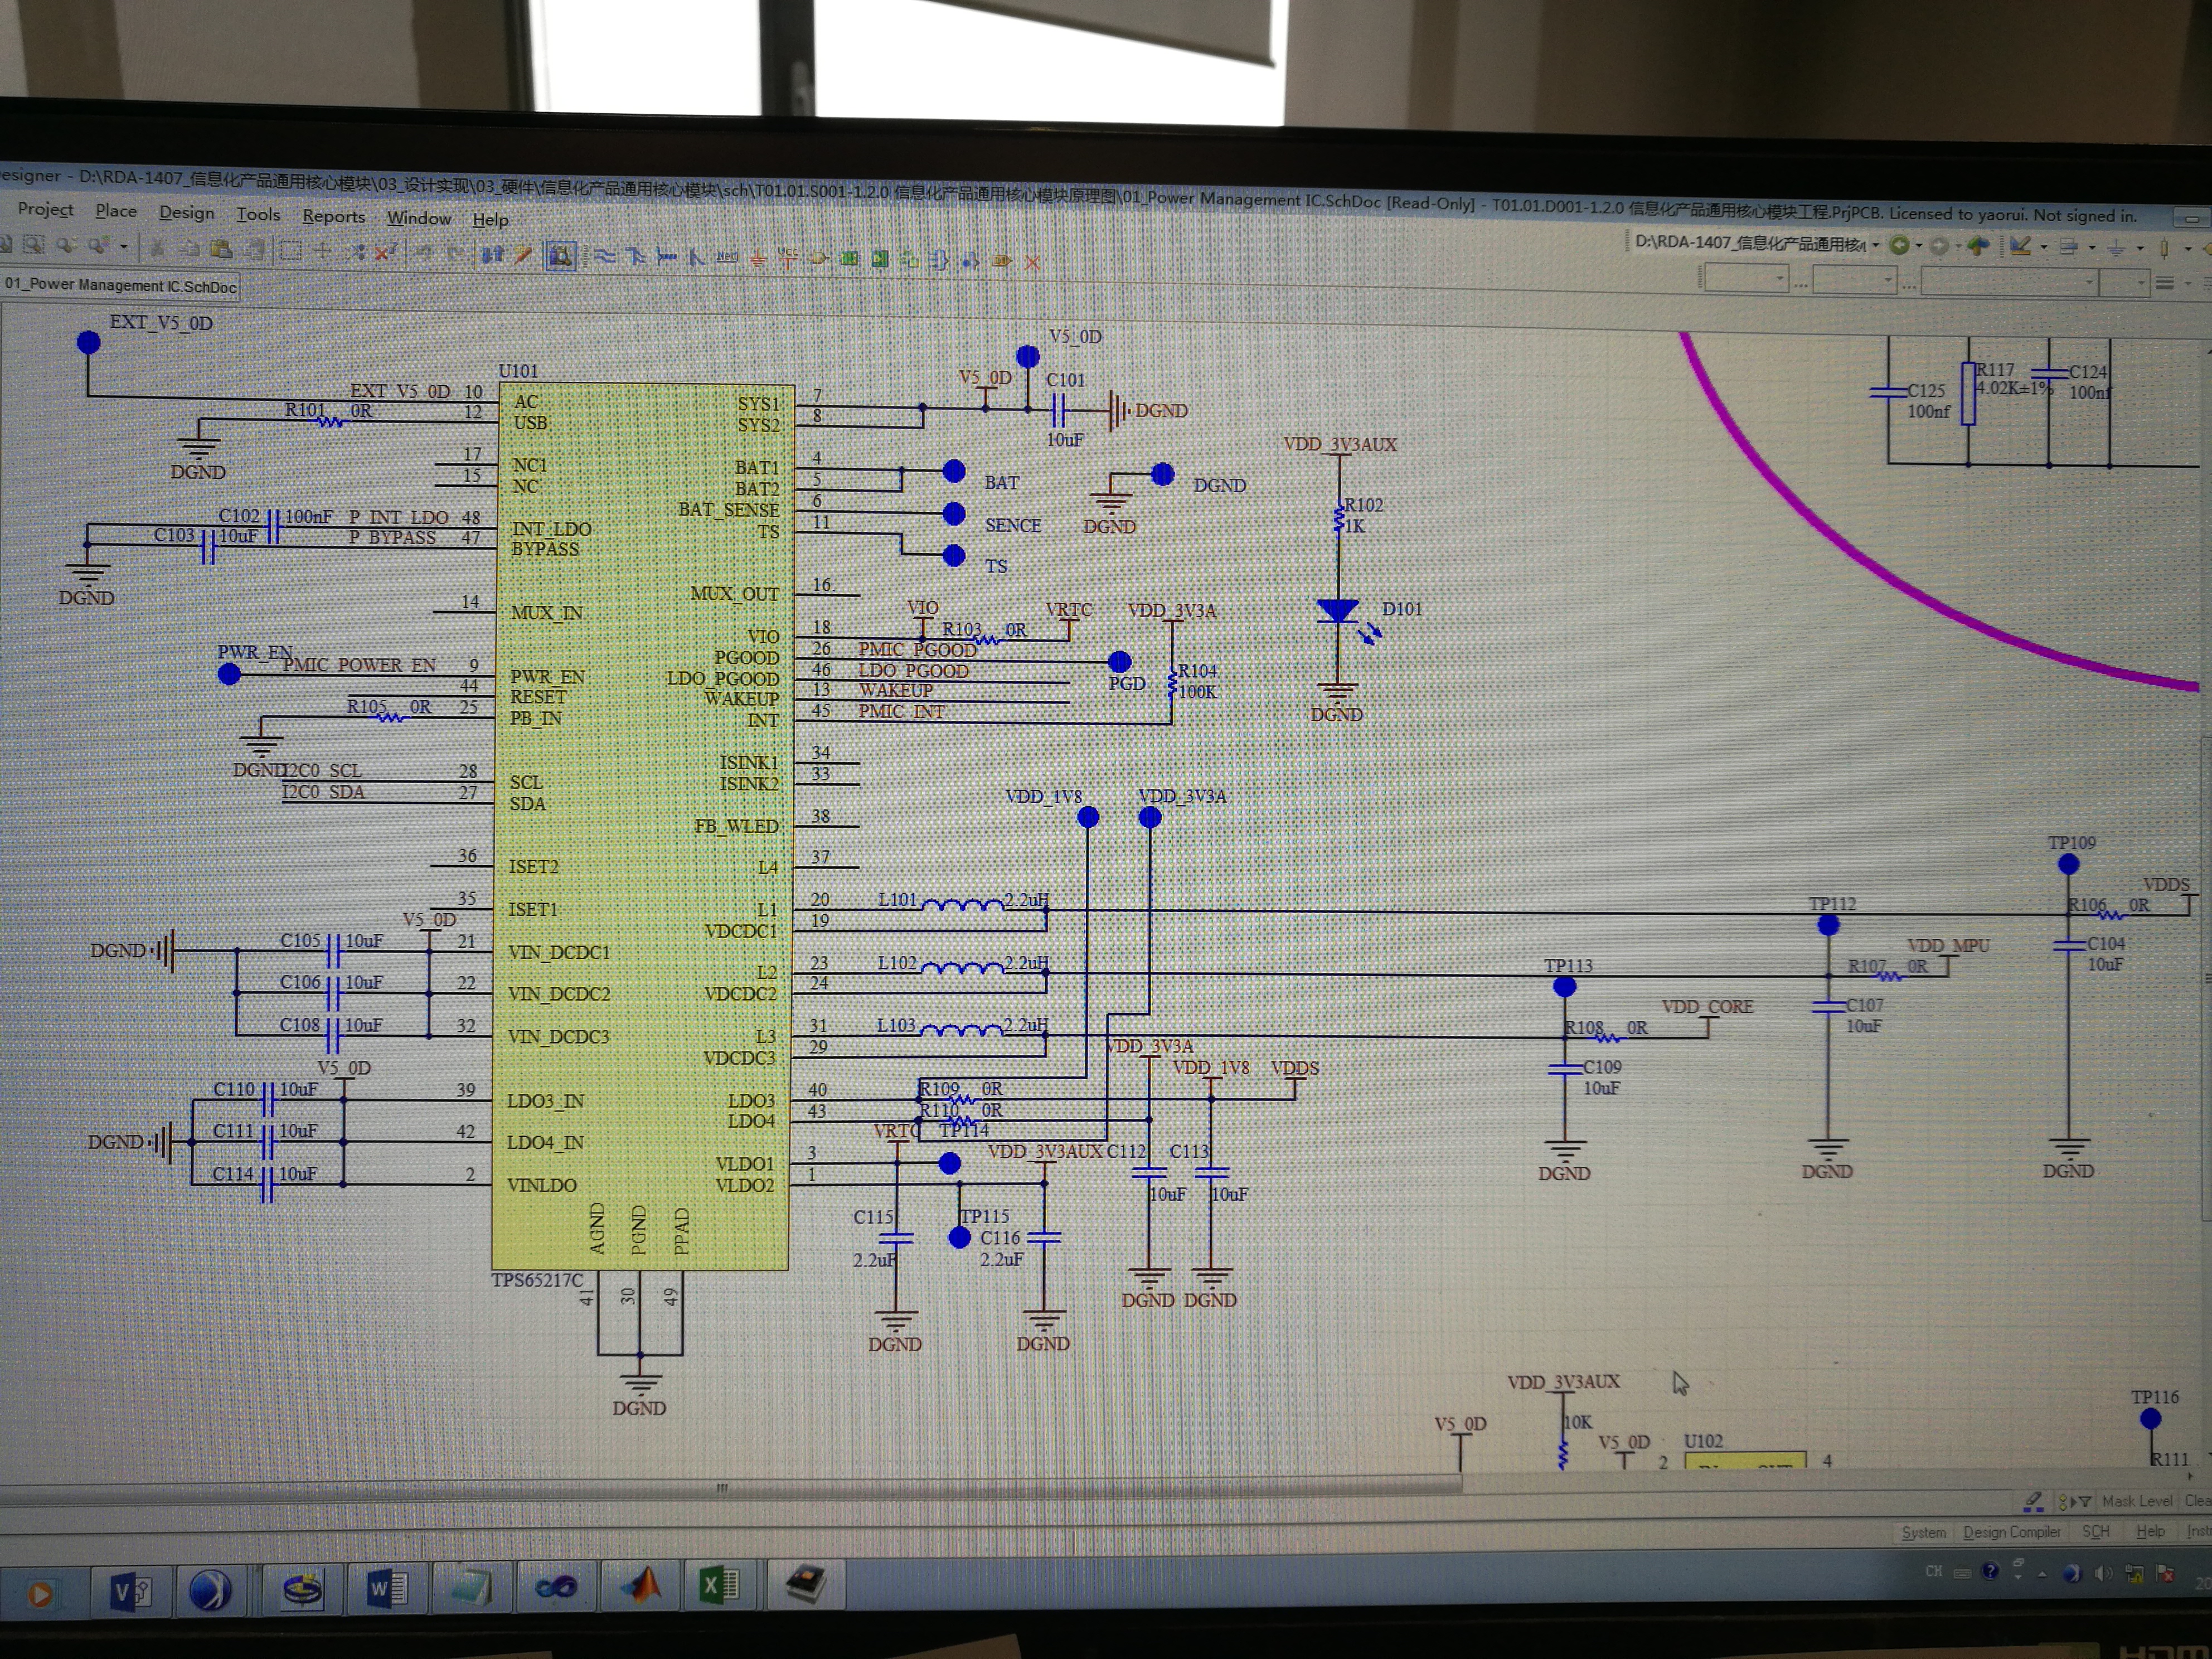Expand the dropdown arrow beside resistor icon
The height and width of the screenshot is (1659, 2212).
(2187, 248)
